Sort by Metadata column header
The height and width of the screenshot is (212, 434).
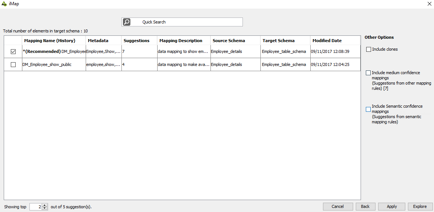[104, 41]
